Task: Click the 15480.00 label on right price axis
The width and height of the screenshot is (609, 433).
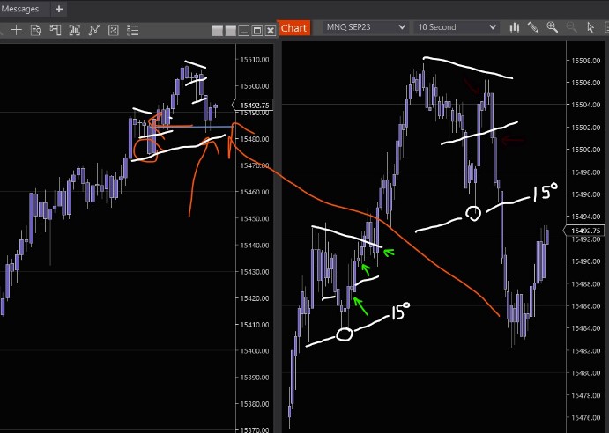Action: pos(585,373)
